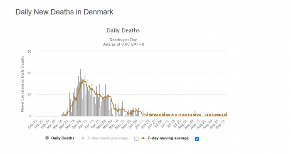Click the tallest bar near Apr 04
Viewport: 291px width, 154px height.
80,93
